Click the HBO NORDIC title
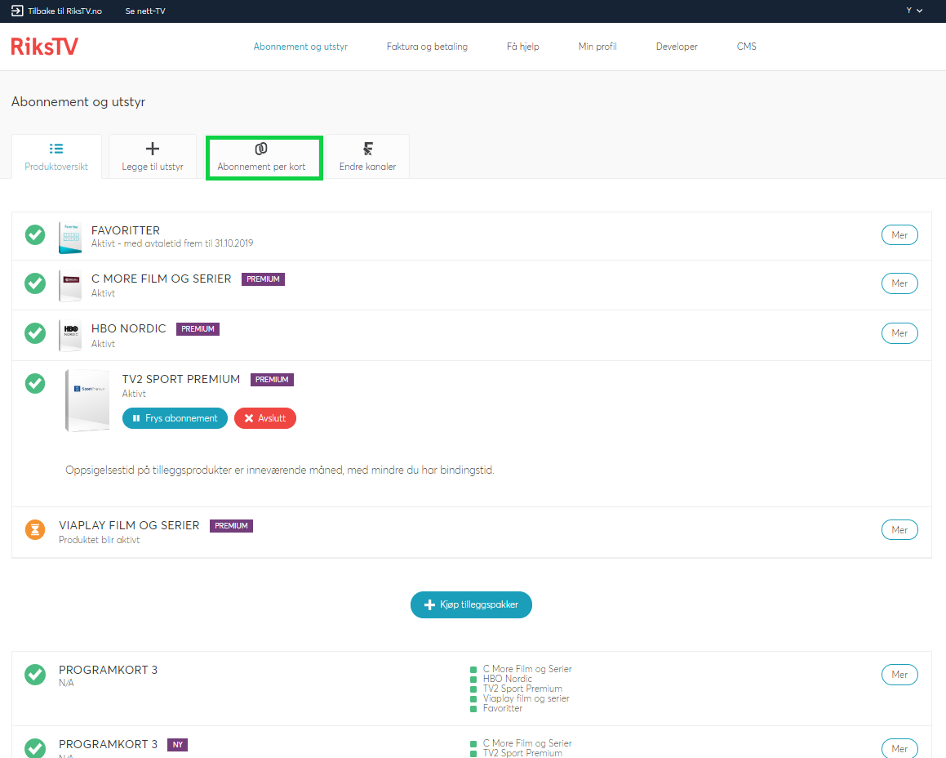The width and height of the screenshot is (946, 758). pos(128,328)
